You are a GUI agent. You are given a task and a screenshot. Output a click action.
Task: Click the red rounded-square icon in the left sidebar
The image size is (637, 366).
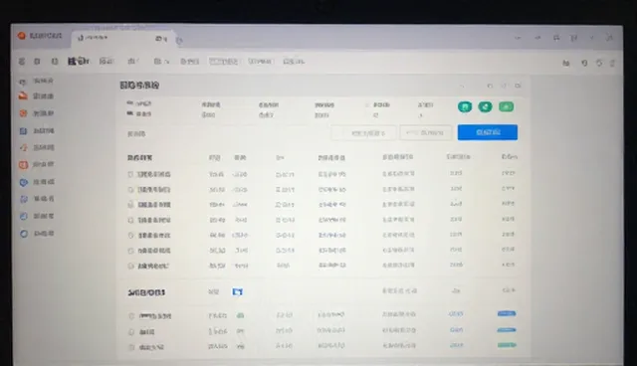tap(23, 165)
